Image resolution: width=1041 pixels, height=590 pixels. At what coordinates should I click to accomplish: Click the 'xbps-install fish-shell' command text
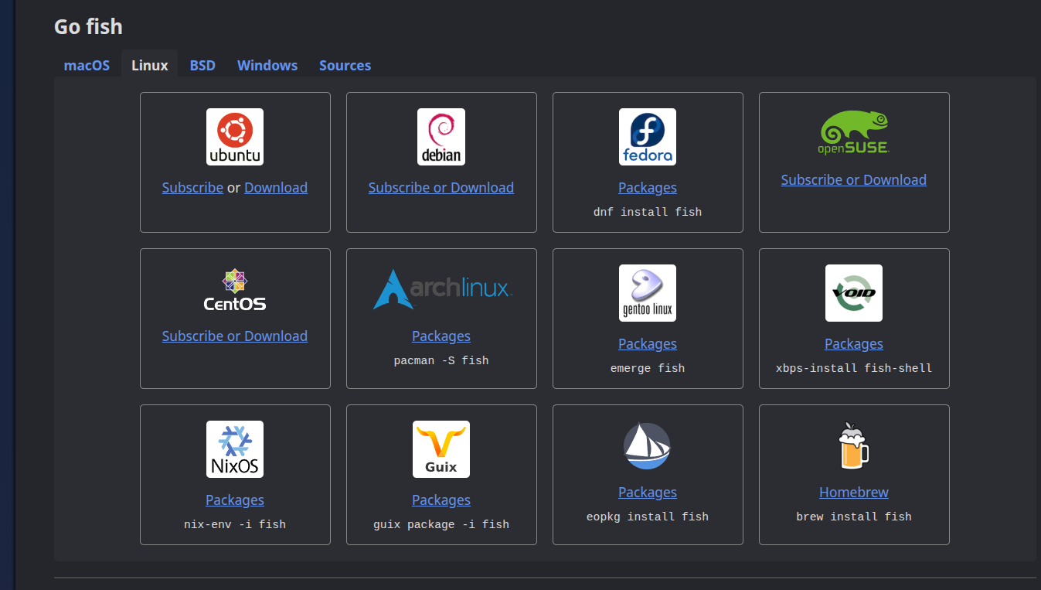point(854,368)
